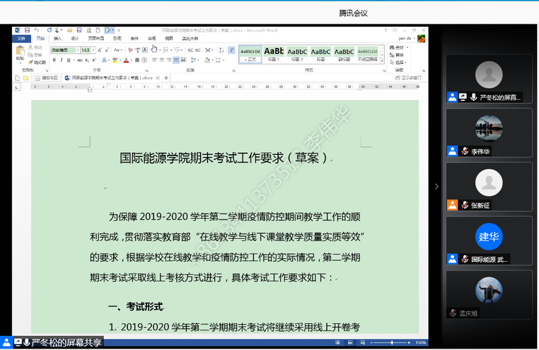Click the Find (查找) binoculars icon
This screenshot has height=350, width=539.
(392, 47)
